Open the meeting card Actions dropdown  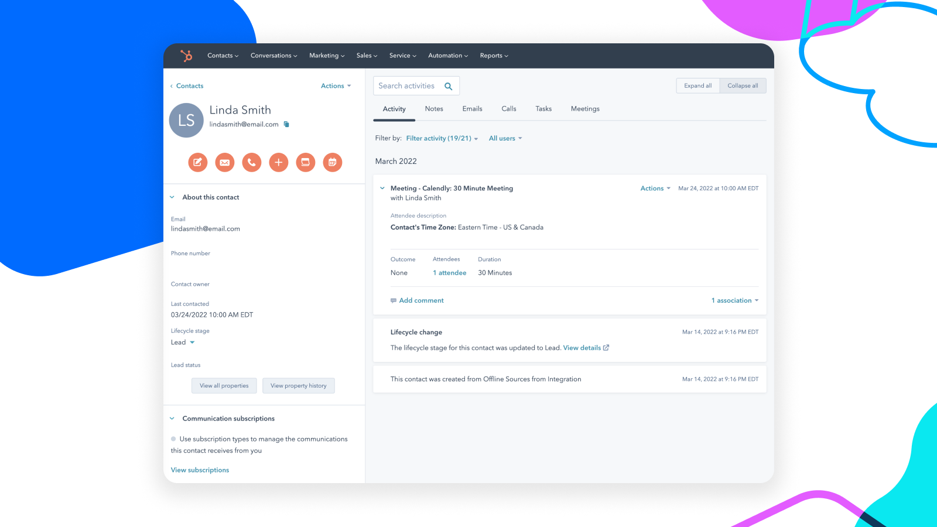[655, 189]
